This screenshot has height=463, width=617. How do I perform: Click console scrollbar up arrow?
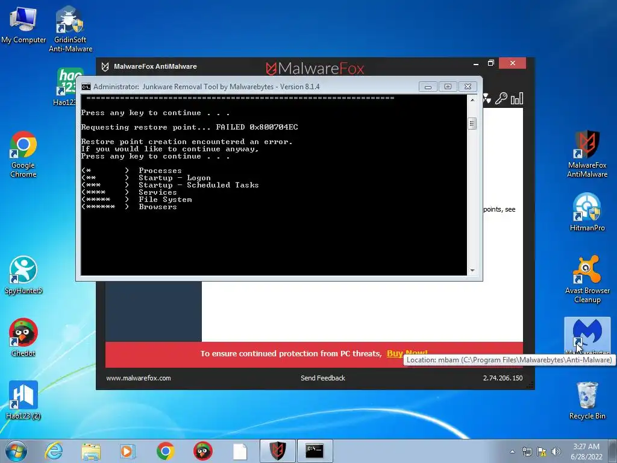472,100
